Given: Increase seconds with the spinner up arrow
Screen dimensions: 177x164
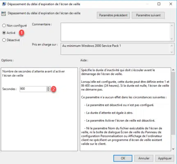Looking at the screenshot, I should point(48,88).
